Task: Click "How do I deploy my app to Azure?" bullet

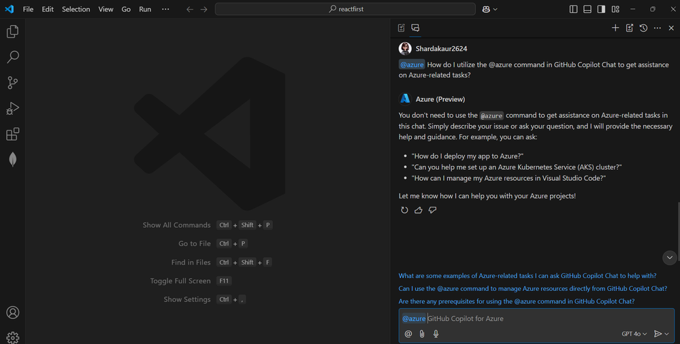Action: [x=468, y=156]
